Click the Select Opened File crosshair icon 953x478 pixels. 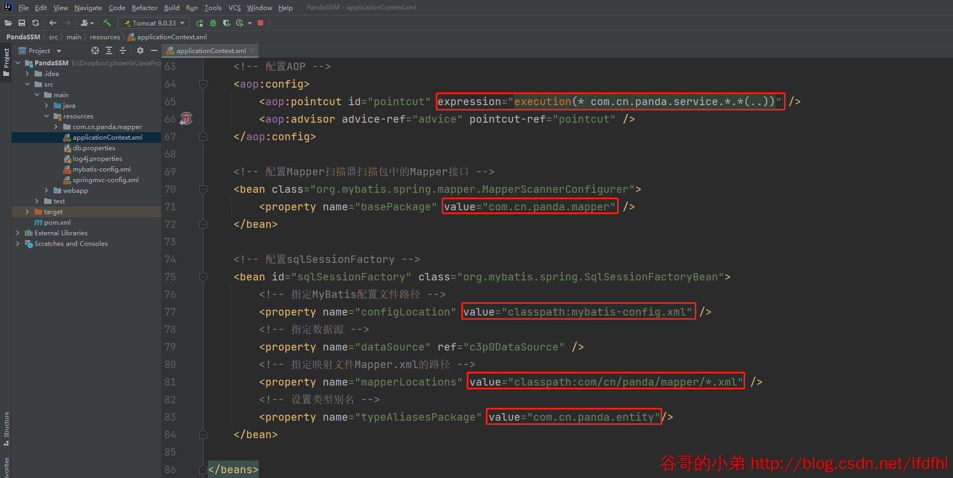coord(95,50)
